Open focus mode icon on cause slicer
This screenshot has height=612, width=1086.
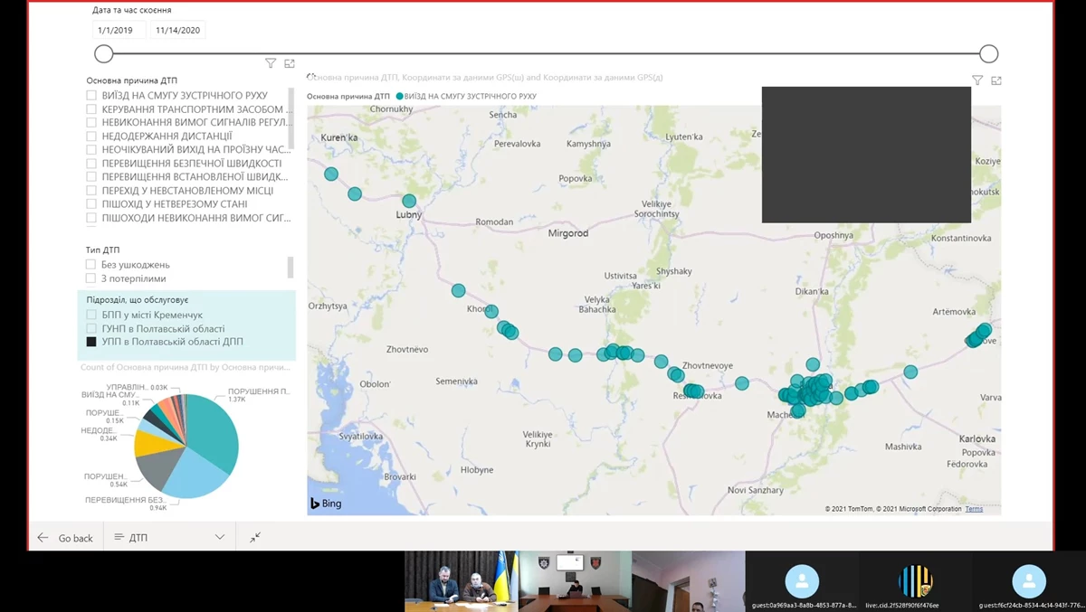(290, 63)
